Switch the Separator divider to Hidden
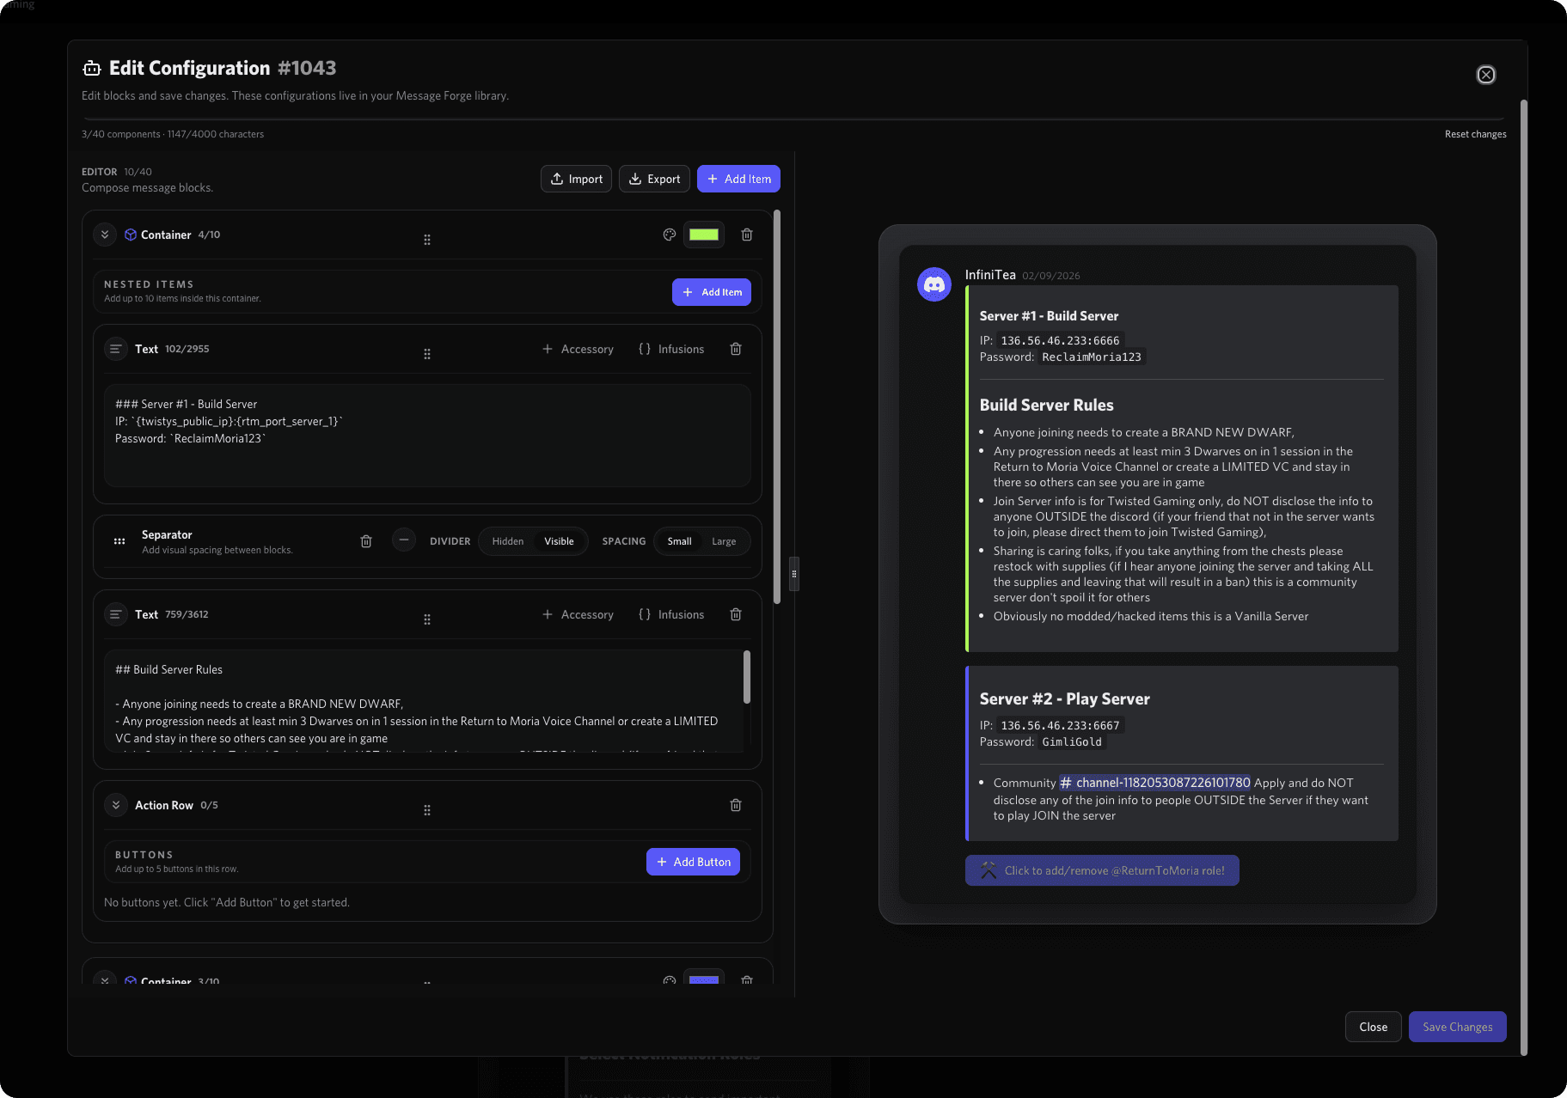Screen dimensions: 1567x1098 507,540
